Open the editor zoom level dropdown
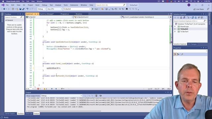The width and height of the screenshot is (212, 119). click(29, 89)
